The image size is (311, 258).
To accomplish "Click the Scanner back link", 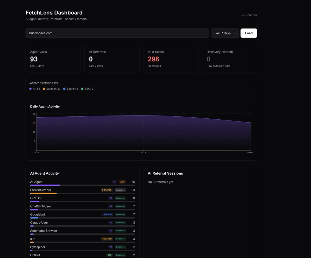I will 249,15.
